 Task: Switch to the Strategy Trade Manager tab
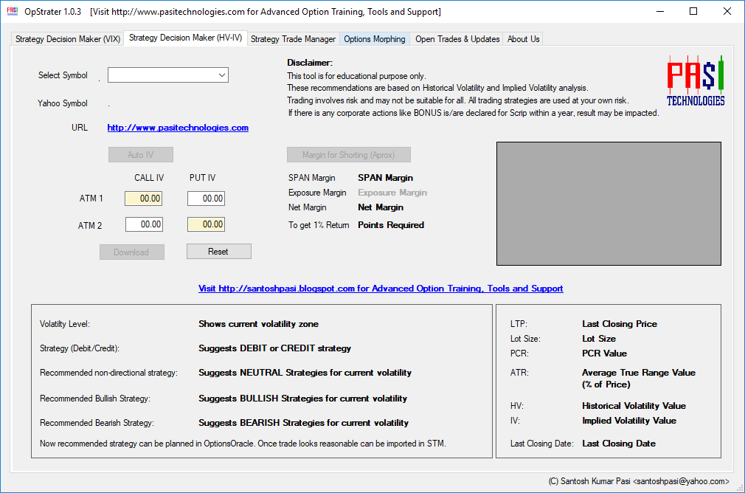[293, 39]
